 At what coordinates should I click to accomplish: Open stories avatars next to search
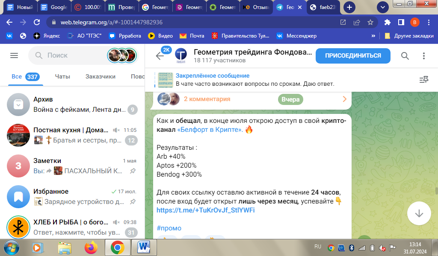pos(122,55)
